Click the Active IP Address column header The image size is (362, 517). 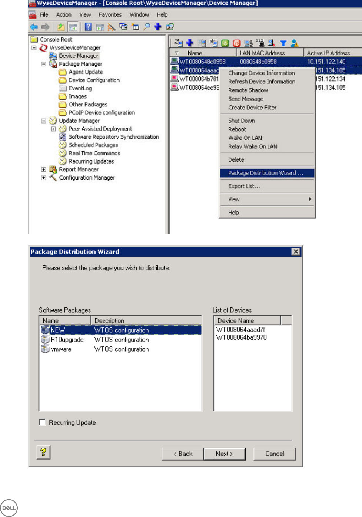[x=333, y=53]
